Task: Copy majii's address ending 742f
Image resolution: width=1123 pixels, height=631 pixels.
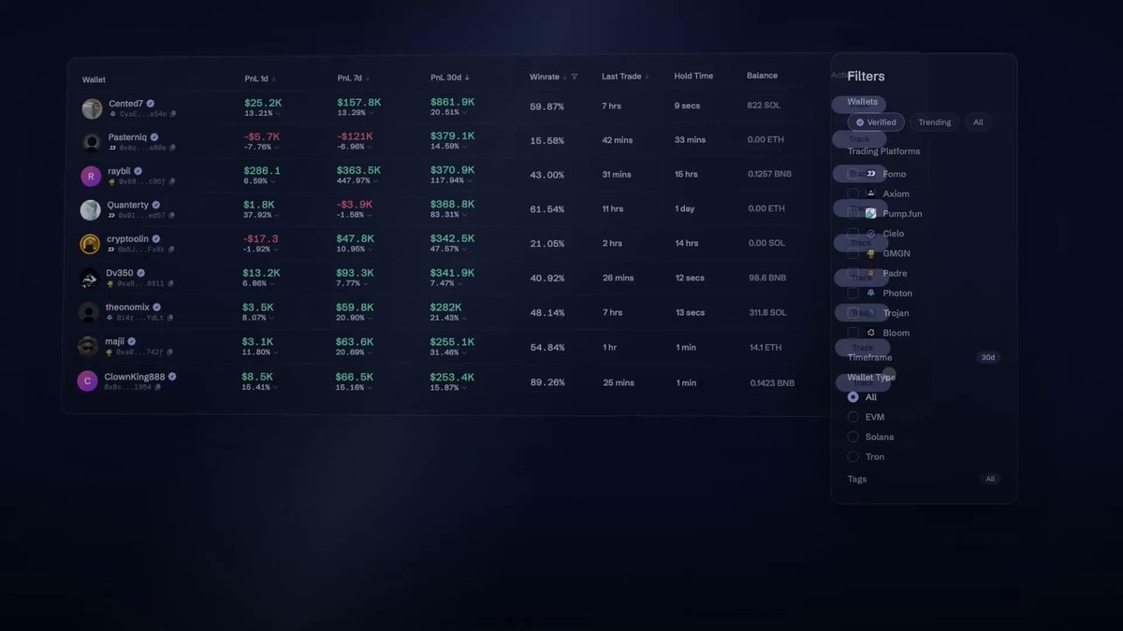Action: [169, 352]
